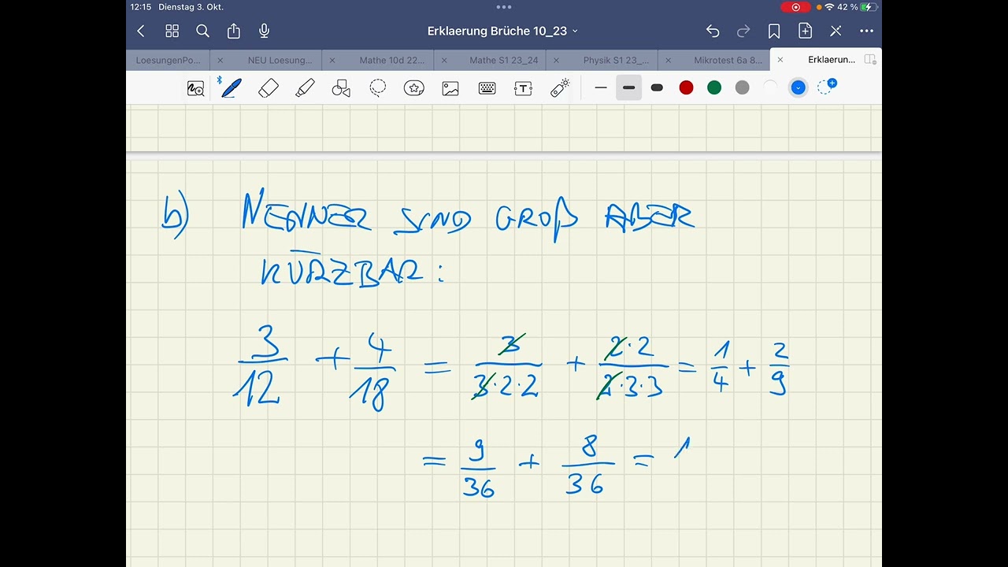Image resolution: width=1008 pixels, height=567 pixels.
Task: Toggle read-only mode pencil-cross icon
Action: 836,31
